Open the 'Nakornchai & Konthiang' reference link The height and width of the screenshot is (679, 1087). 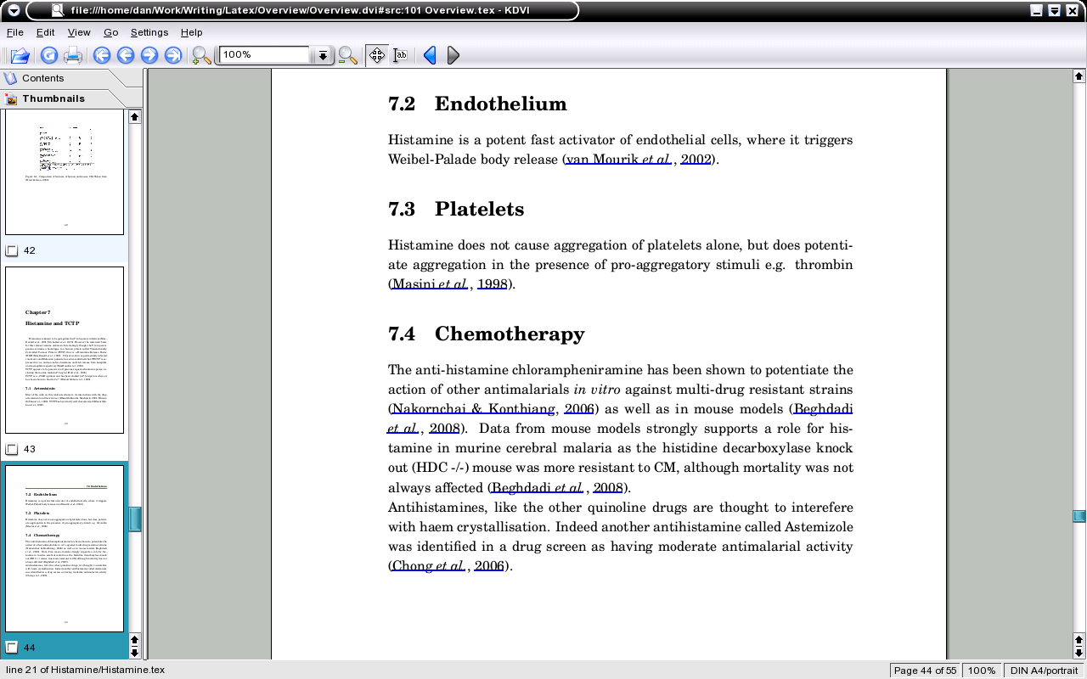pyautogui.click(x=474, y=409)
